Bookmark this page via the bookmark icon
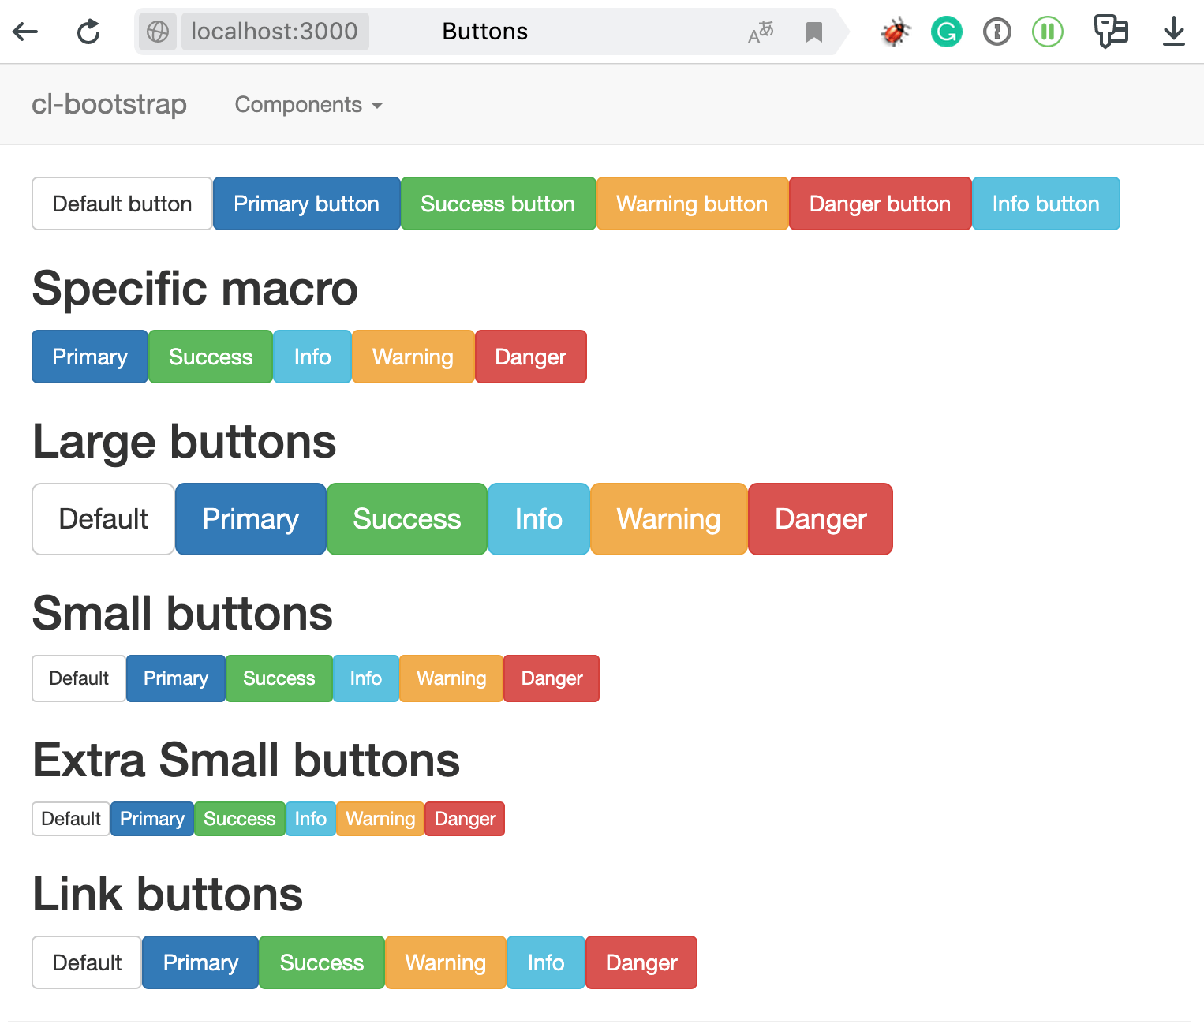The height and width of the screenshot is (1035, 1204). click(813, 32)
